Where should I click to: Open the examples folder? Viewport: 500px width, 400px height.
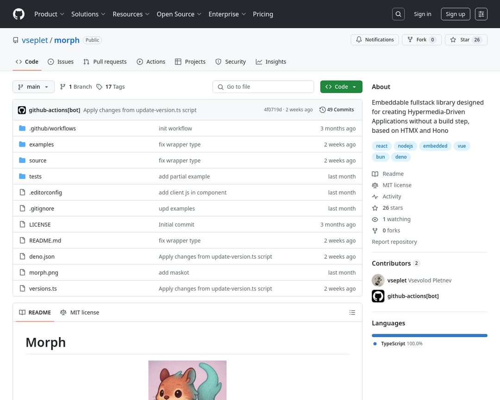[x=42, y=144]
